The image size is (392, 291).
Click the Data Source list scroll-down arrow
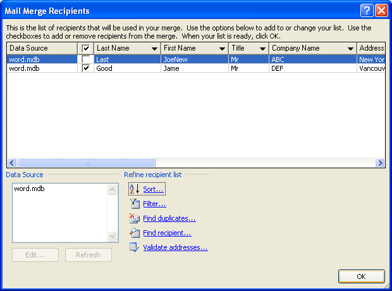click(113, 236)
